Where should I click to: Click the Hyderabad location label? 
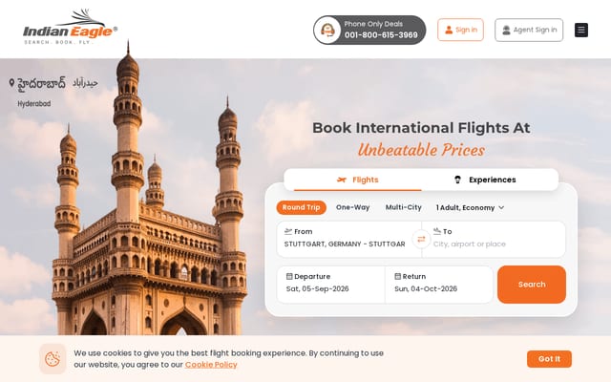point(34,104)
